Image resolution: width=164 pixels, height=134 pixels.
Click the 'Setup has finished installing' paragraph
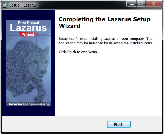(106, 41)
